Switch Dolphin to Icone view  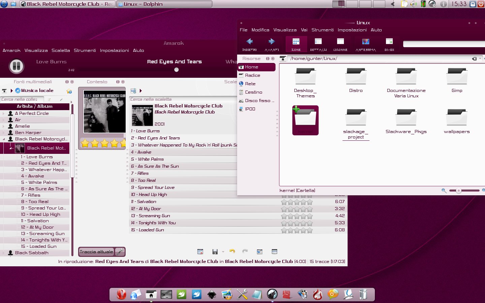pos(296,44)
